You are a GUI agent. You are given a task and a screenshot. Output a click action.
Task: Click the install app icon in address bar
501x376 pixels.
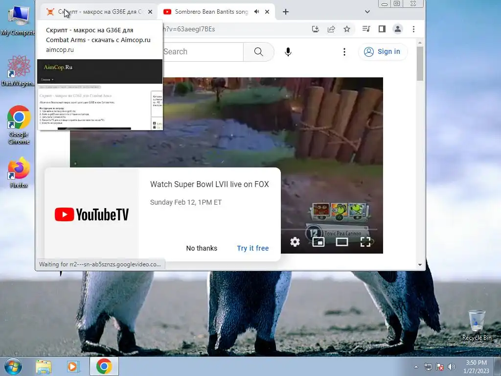point(316,29)
